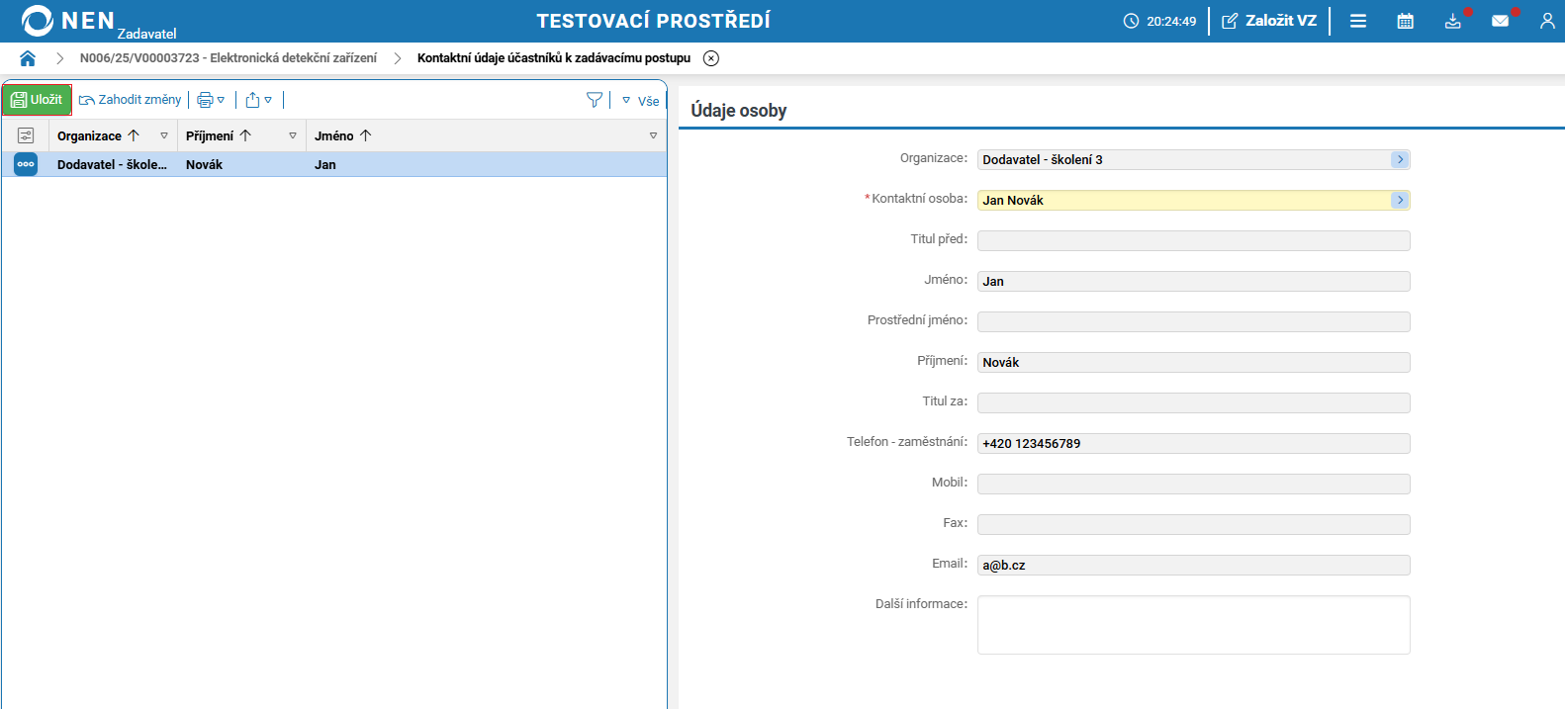Open the user profile icon
Screen dimensions: 1565x709
pos(1547,21)
